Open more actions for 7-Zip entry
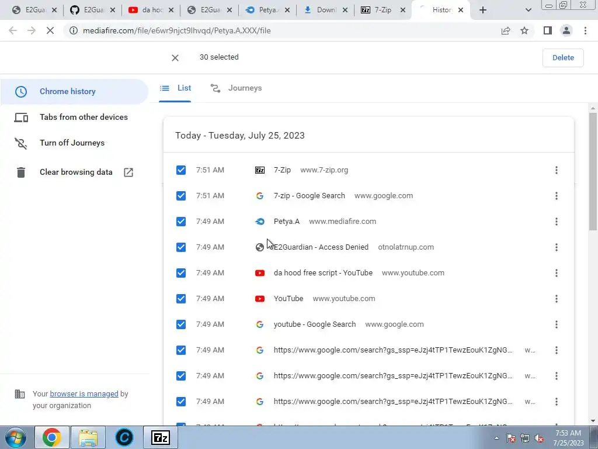This screenshot has height=449, width=598. [557, 170]
